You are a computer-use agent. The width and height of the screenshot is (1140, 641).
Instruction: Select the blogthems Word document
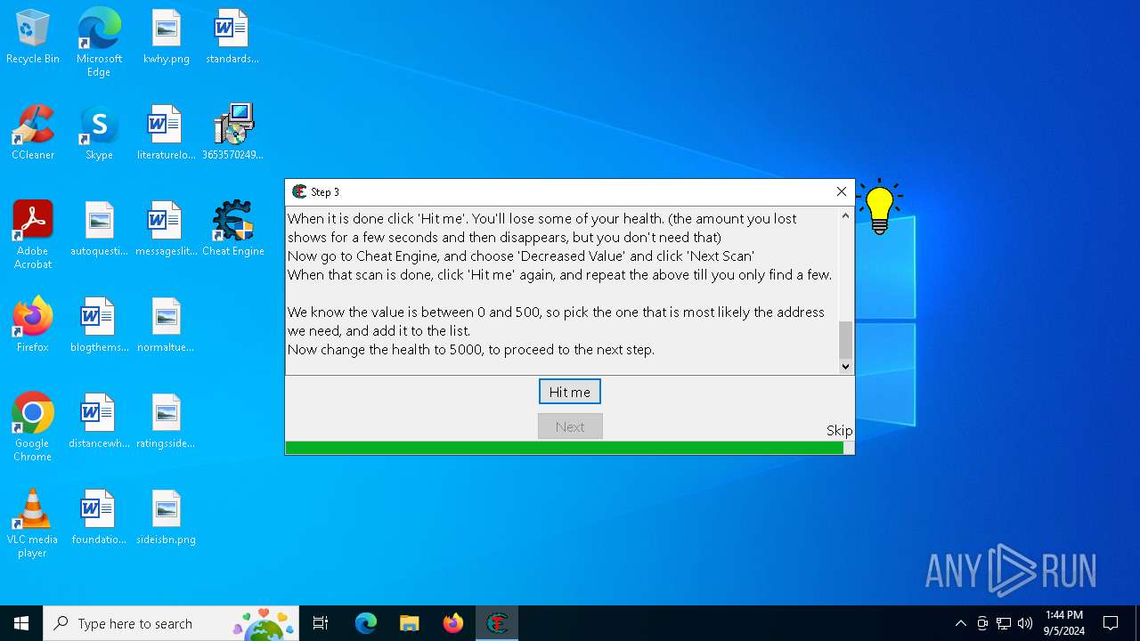tap(99, 325)
